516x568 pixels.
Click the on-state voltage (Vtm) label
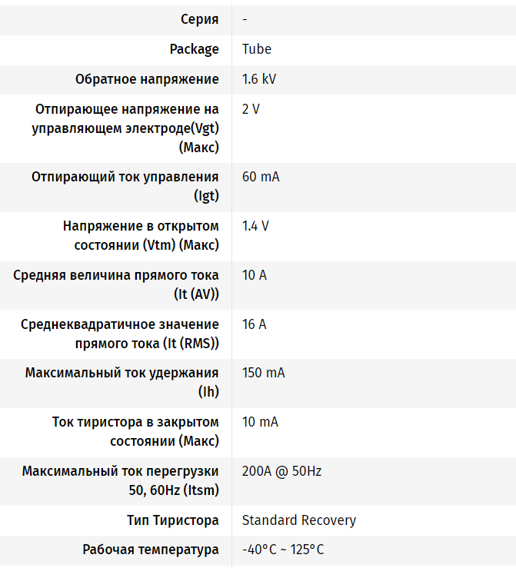tap(141, 236)
